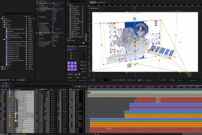Image resolution: width=202 pixels, height=135 pixels.
Task: Click the Name column header in Project panel
Action: pos(3,17)
